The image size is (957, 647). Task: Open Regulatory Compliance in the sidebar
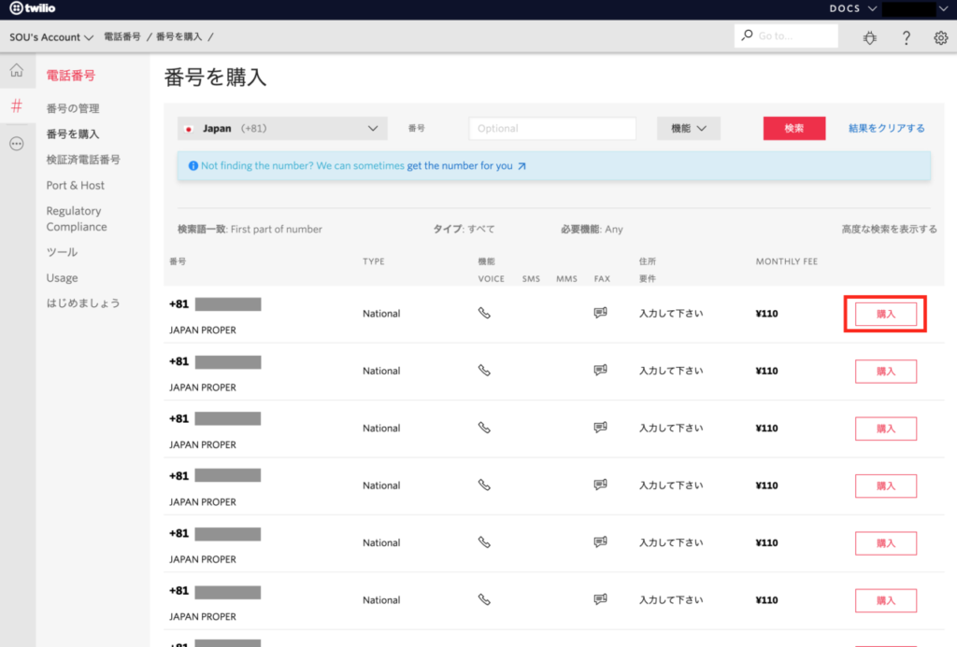77,218
